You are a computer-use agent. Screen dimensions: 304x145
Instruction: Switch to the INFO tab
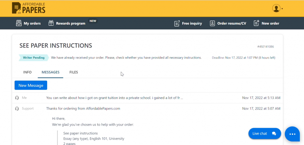tap(28, 72)
